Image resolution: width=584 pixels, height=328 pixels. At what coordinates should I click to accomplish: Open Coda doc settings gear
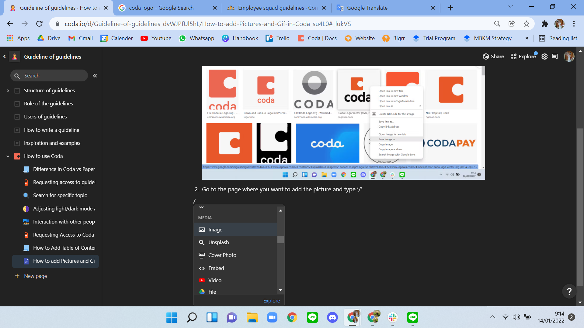(x=544, y=56)
